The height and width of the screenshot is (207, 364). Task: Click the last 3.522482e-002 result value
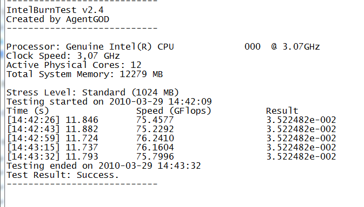(x=301, y=156)
